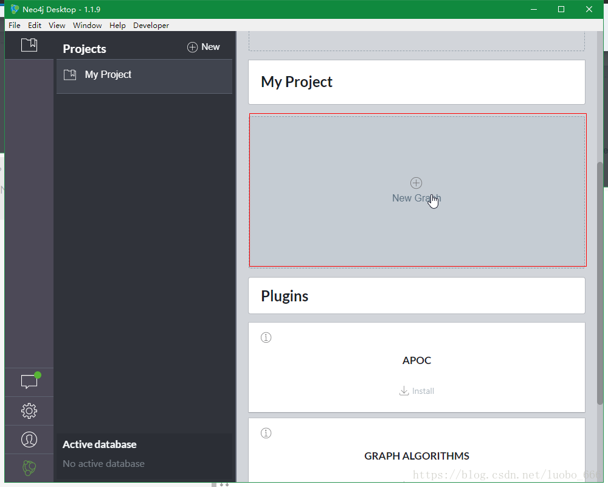Click the main panel vertical scrollbar

click(x=600, y=284)
